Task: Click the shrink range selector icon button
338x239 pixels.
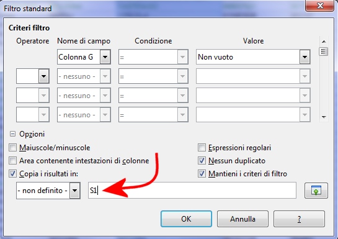Action: [316, 191]
